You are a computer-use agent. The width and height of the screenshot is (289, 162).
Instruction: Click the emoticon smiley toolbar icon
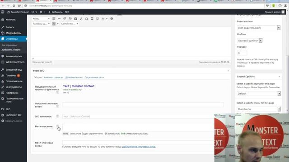(x=98, y=18)
